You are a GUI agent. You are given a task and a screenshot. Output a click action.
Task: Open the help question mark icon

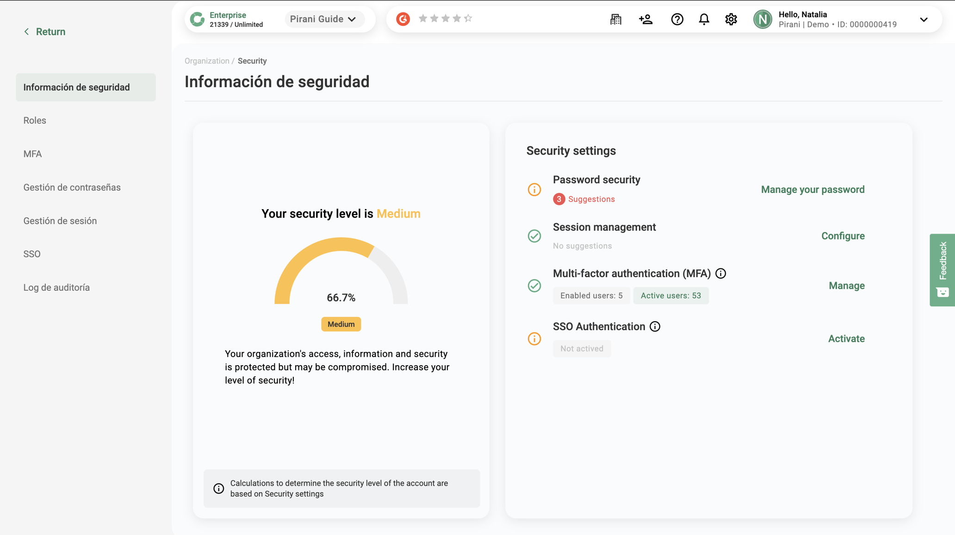click(677, 19)
